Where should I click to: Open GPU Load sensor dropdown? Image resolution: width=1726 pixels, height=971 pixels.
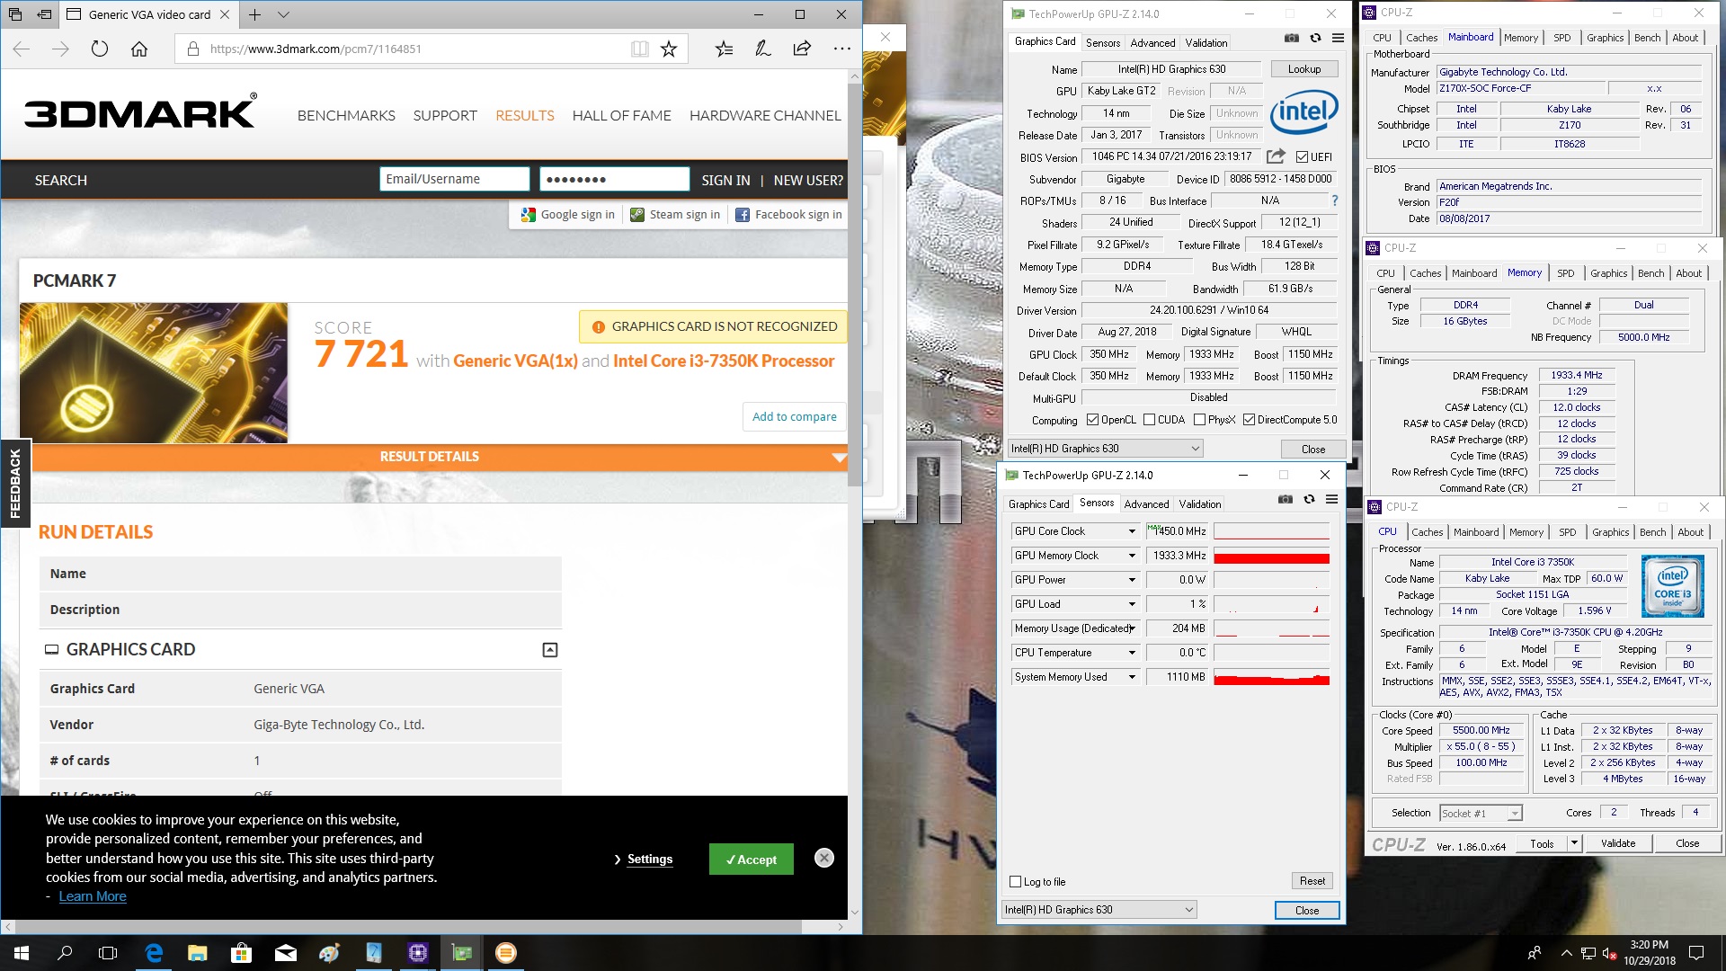tap(1132, 604)
